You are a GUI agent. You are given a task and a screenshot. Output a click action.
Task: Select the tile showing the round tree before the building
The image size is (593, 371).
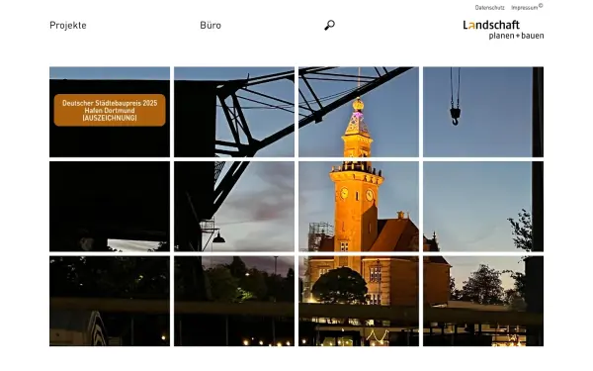(x=359, y=301)
